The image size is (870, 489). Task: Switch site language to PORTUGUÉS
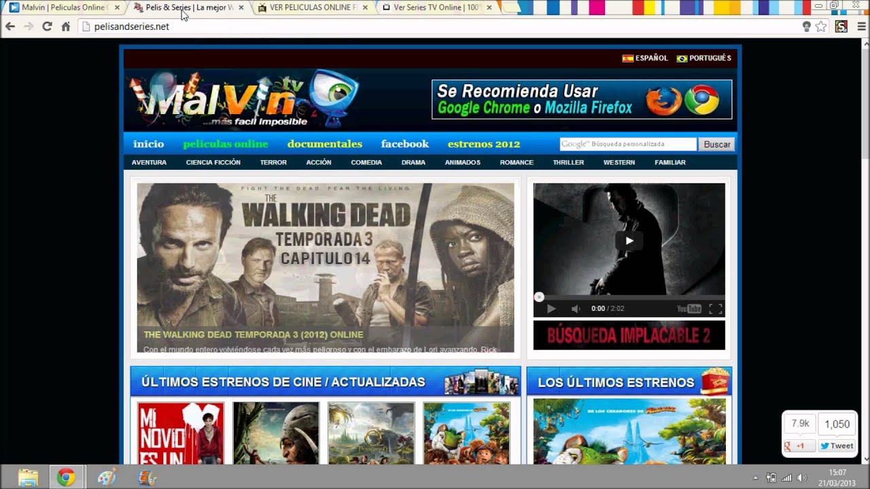[704, 58]
